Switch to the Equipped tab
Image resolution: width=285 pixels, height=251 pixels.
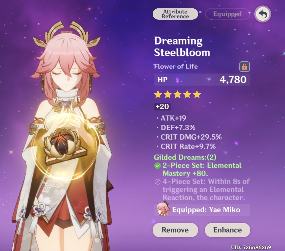[x=228, y=14]
